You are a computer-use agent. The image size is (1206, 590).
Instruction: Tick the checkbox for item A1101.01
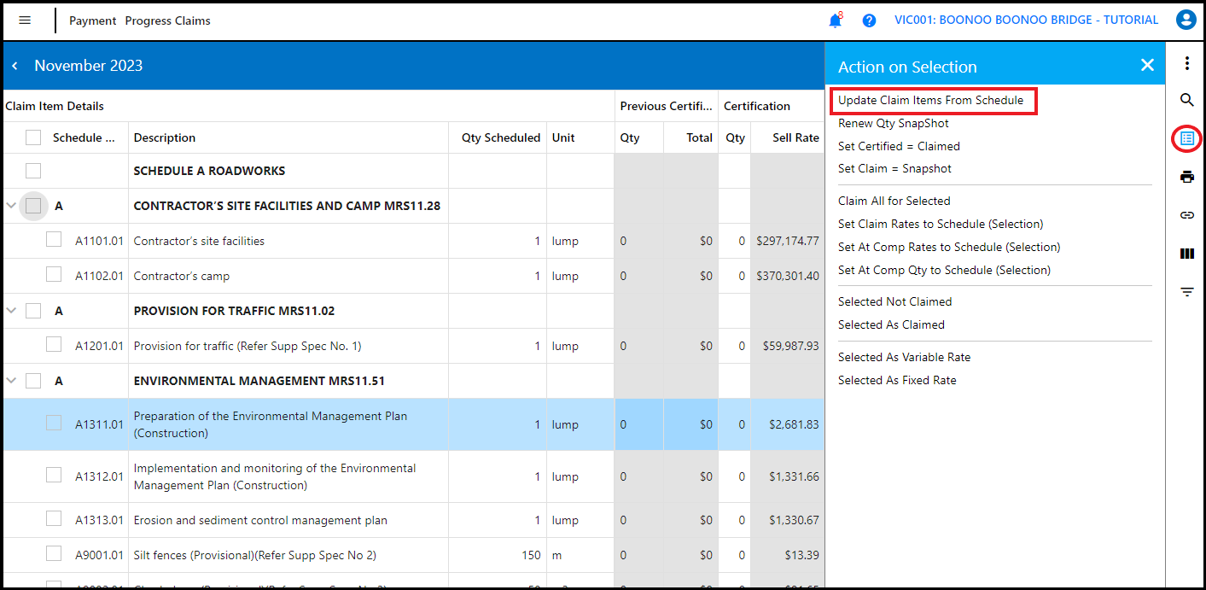coord(54,240)
